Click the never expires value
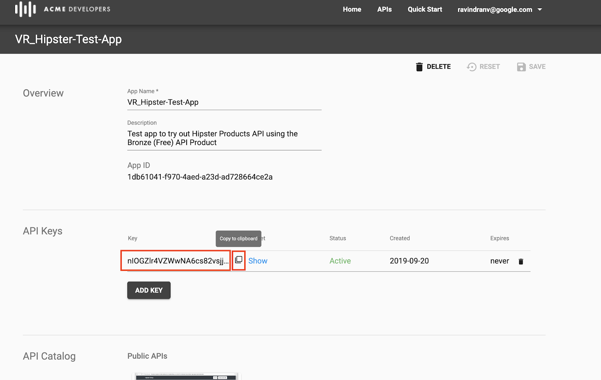 [500, 261]
